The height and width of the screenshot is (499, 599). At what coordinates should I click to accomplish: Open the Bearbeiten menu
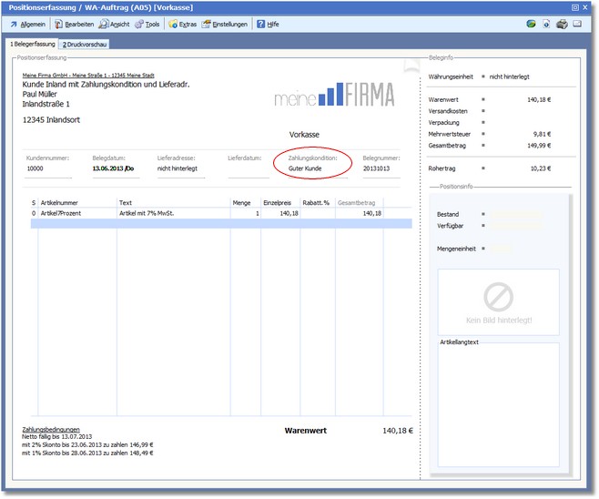[x=75, y=25]
